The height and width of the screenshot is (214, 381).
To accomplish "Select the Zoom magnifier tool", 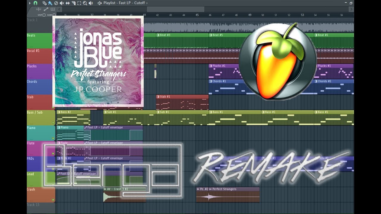I will pos(85,3).
